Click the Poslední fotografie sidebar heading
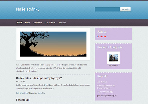 110,47
